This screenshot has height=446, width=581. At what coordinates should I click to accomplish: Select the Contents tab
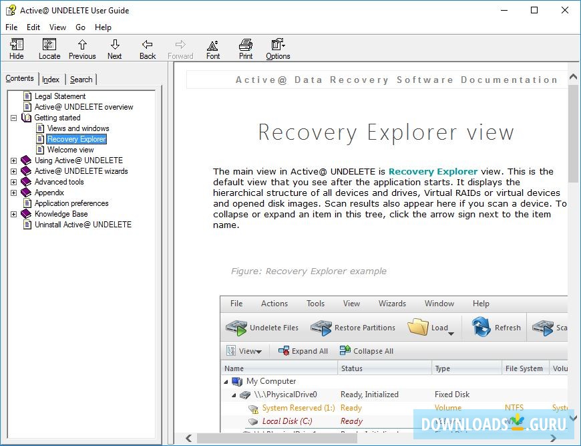point(19,78)
